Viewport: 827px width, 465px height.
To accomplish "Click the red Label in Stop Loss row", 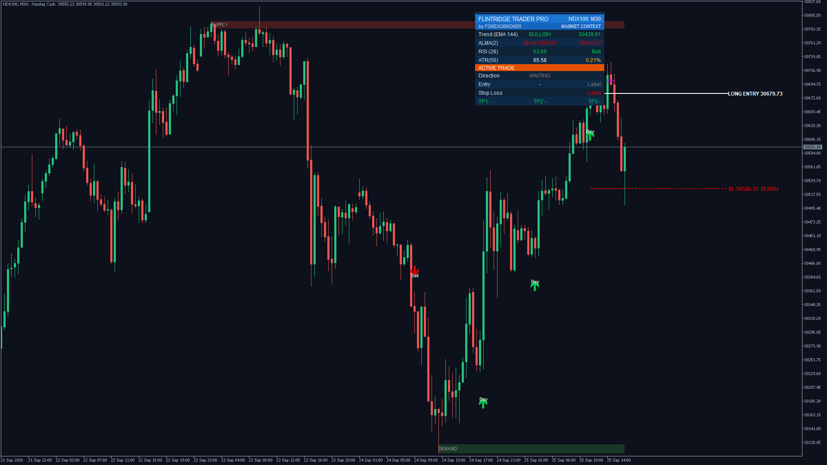I will coord(594,93).
